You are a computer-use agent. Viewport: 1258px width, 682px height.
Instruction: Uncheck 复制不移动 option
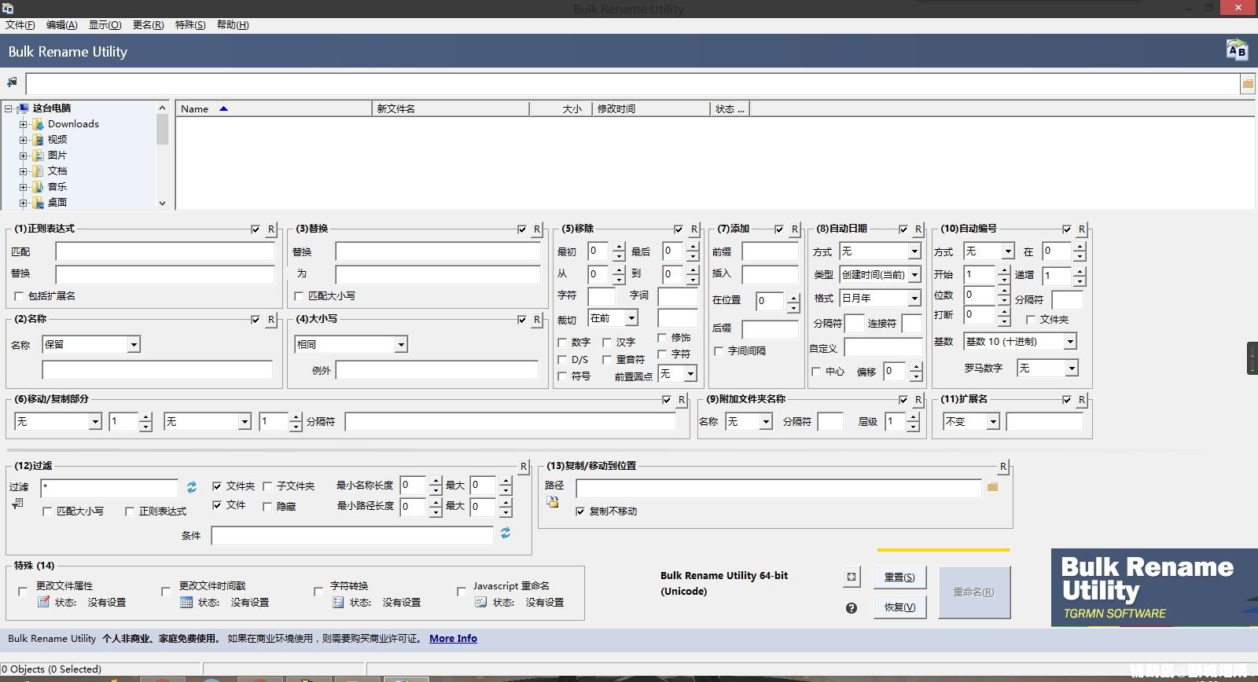tap(580, 511)
